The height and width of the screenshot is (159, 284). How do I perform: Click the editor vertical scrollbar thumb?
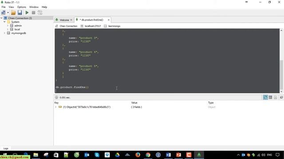pos(281,75)
